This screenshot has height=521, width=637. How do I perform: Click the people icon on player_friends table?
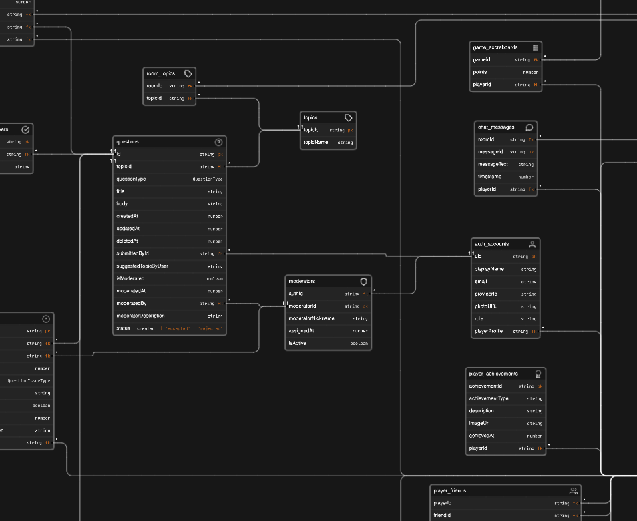coord(573,491)
